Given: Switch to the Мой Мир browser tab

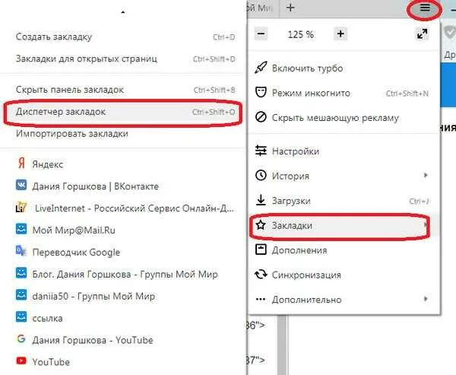Looking at the screenshot, I should (x=263, y=8).
